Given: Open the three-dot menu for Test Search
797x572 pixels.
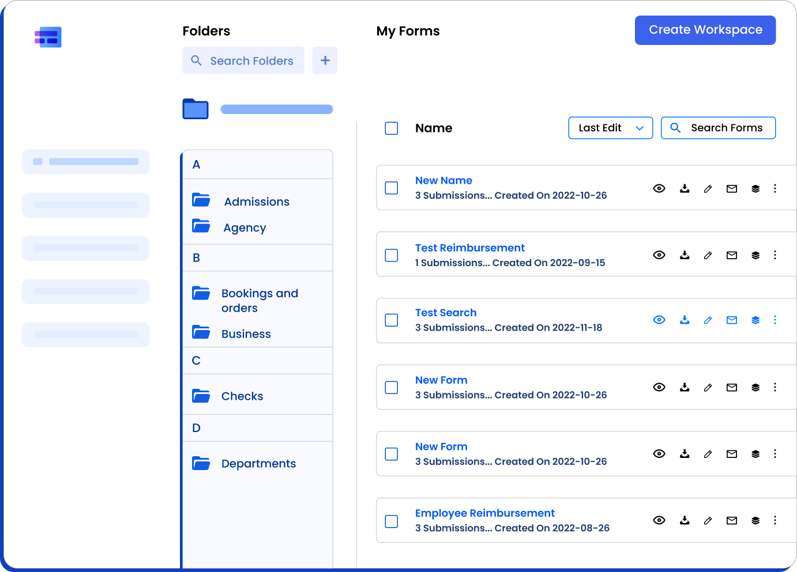Looking at the screenshot, I should pyautogui.click(x=775, y=320).
